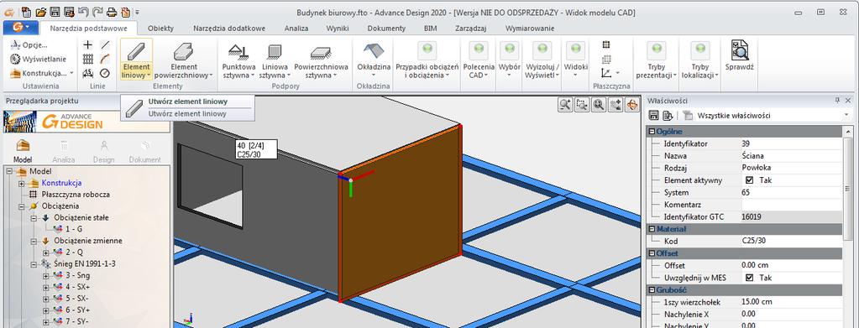The width and height of the screenshot is (859, 328).
Task: Click the Element powierzchniowy icon
Action: (x=184, y=51)
